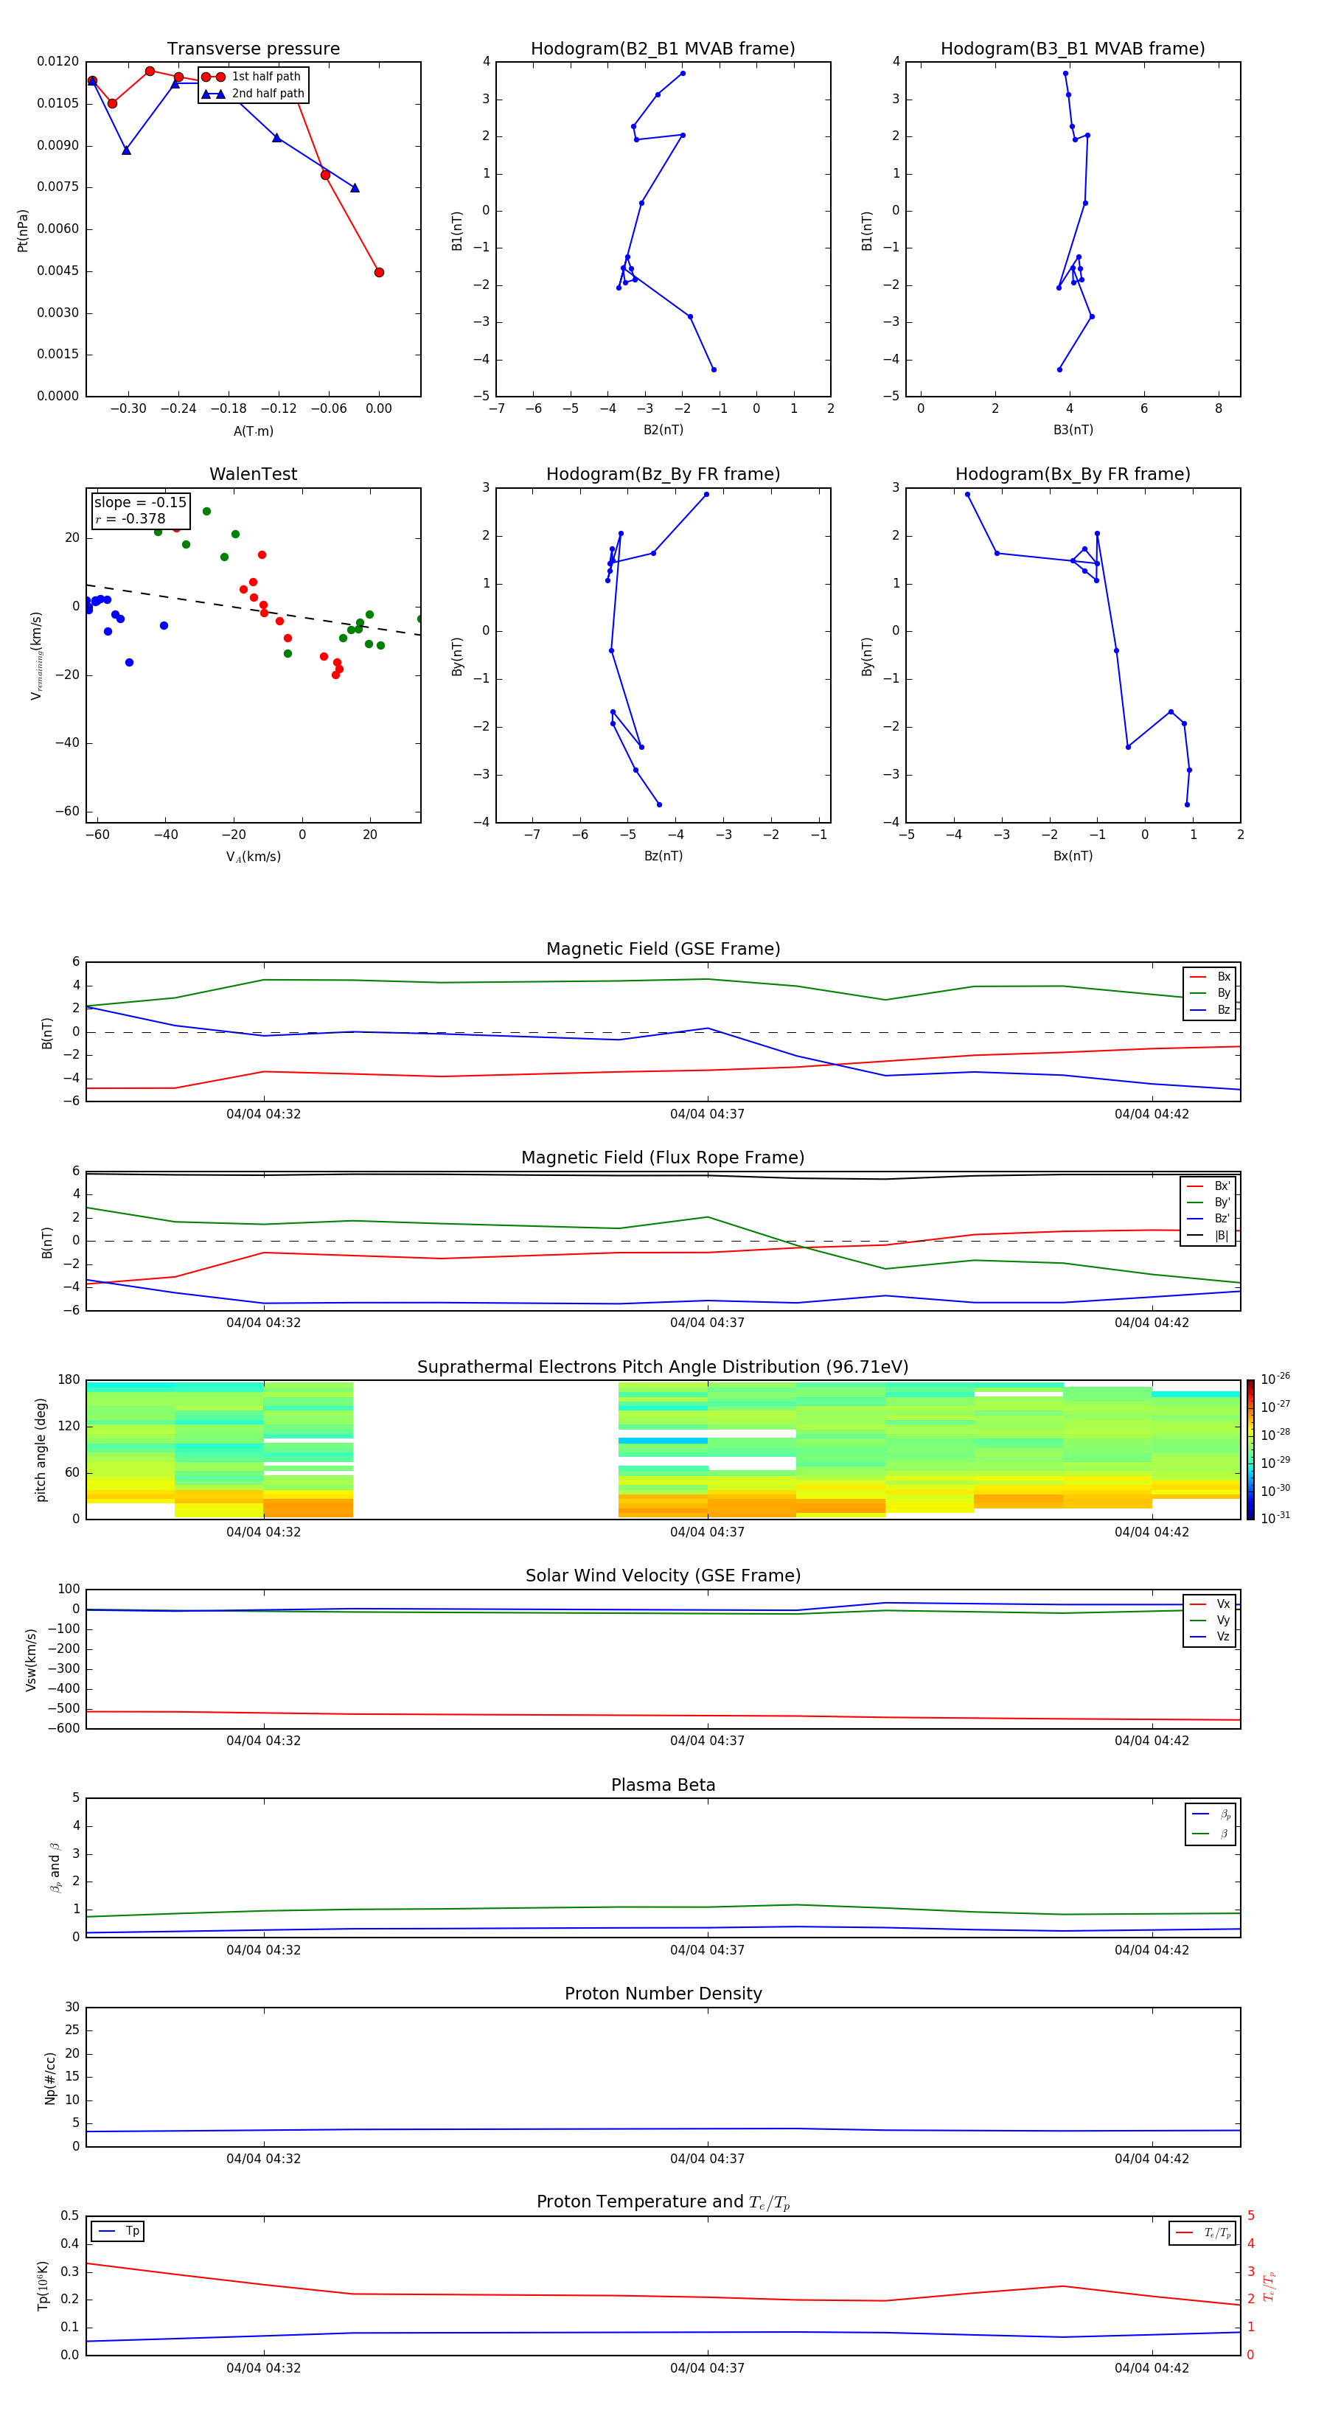
Task: Click the 10^-31 color bar label
Action: tap(1275, 1518)
